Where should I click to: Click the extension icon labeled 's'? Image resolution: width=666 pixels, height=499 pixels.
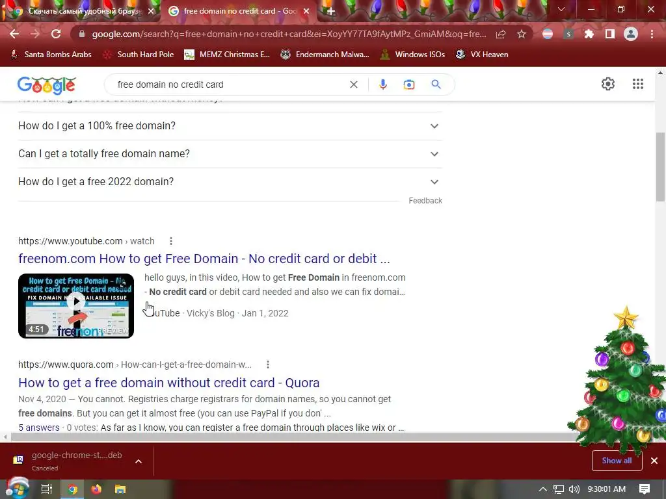tap(568, 34)
